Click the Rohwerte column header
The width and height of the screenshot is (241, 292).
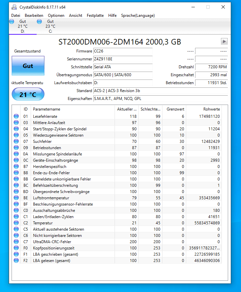(204, 109)
